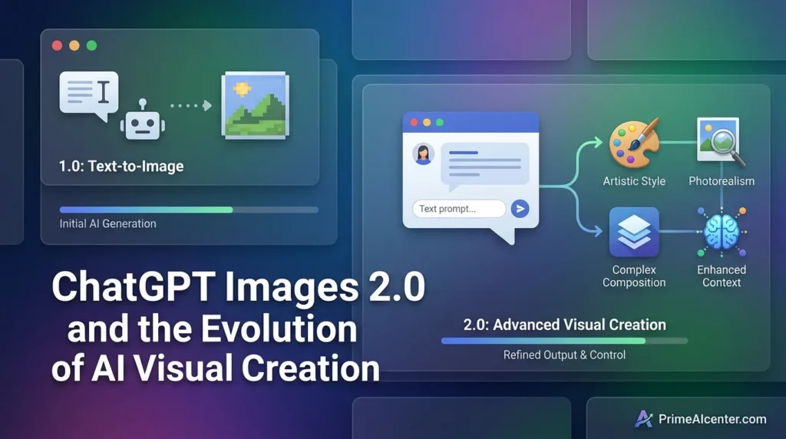This screenshot has height=439, width=786.
Task: Click the blue send arrow button
Action: point(520,209)
